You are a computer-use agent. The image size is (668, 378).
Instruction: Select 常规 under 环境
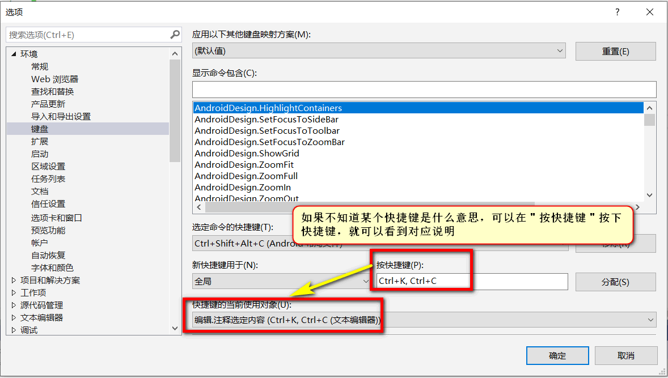[40, 66]
